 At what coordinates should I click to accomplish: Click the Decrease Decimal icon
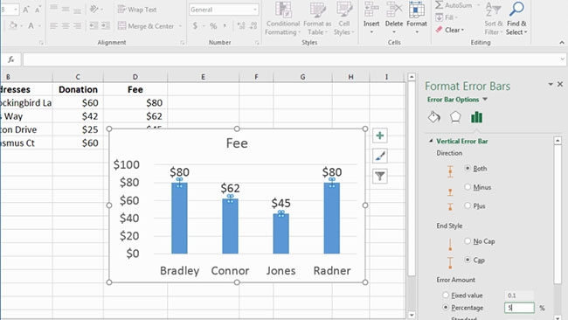pos(253,25)
